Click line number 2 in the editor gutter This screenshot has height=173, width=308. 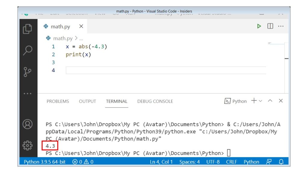[x=53, y=55]
